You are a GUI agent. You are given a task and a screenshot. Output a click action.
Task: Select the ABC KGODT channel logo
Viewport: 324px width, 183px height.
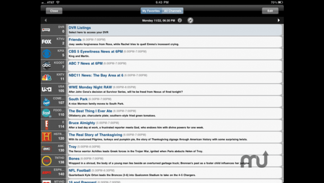tap(47, 65)
